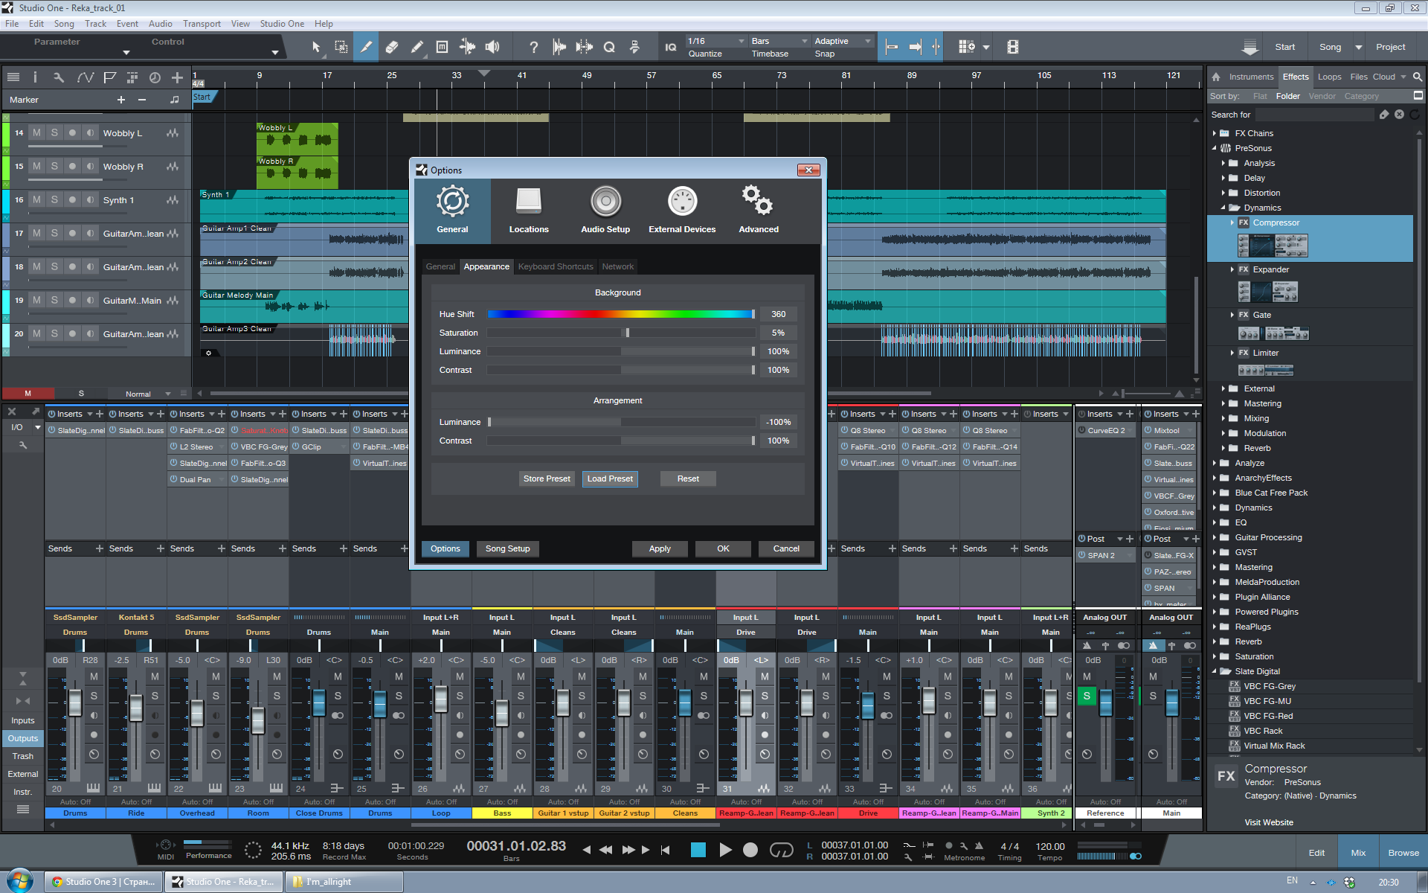Click the Record button in the transport

click(750, 850)
